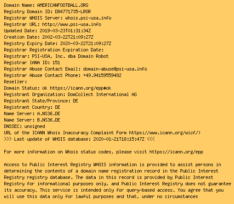Image resolution: width=234 pixels, height=204 pixels.
Task: Click the whois.psi-usa.info WHOIS server text
Action: 88,18
